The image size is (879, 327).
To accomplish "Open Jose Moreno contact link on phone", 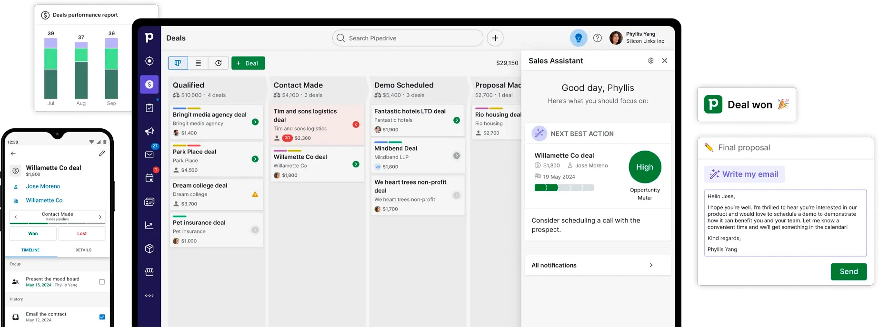I will (43, 186).
